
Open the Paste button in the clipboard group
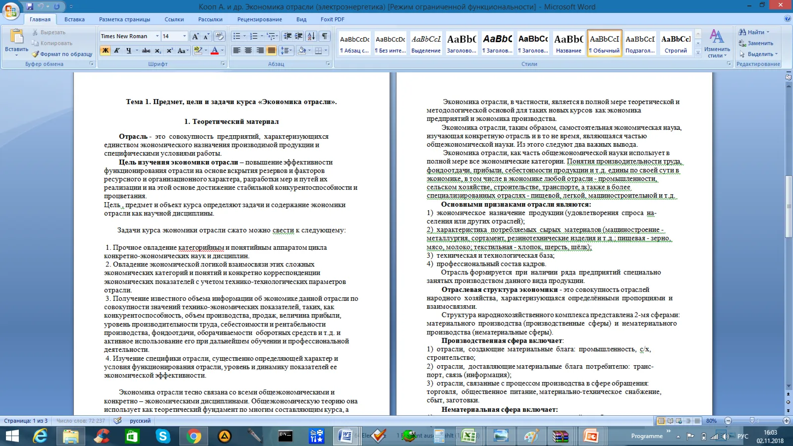[16, 42]
